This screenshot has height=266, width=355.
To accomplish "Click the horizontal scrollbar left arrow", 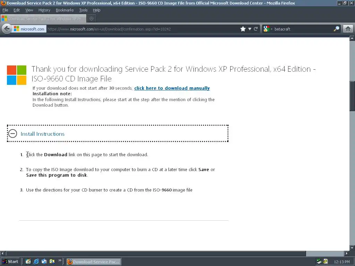I will pos(2,253).
